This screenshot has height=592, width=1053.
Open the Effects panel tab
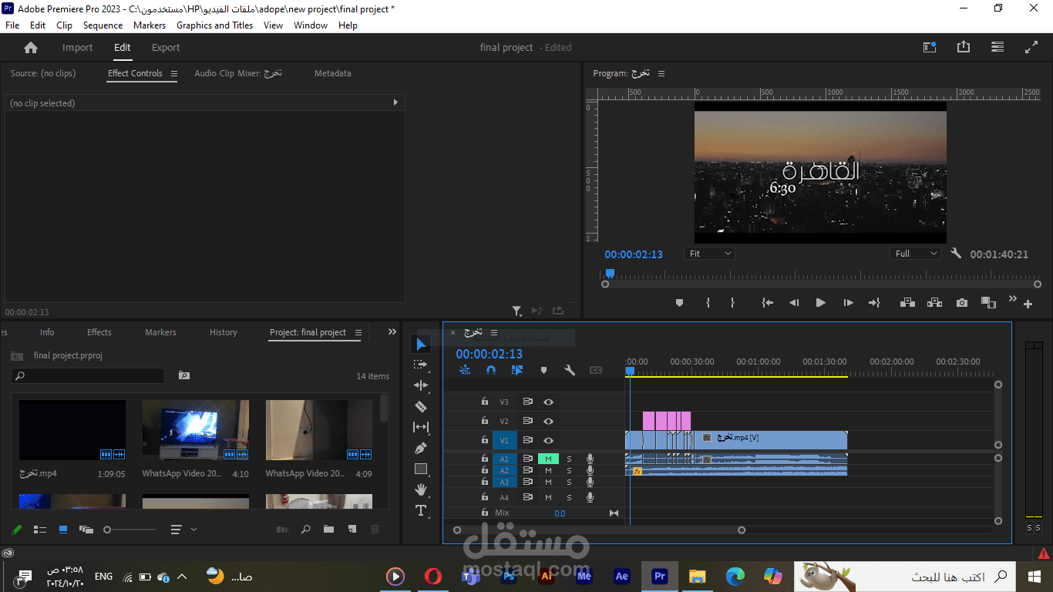click(x=99, y=333)
